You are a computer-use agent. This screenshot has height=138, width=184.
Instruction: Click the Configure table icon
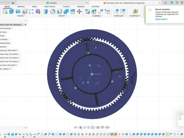(x=123, y=11)
